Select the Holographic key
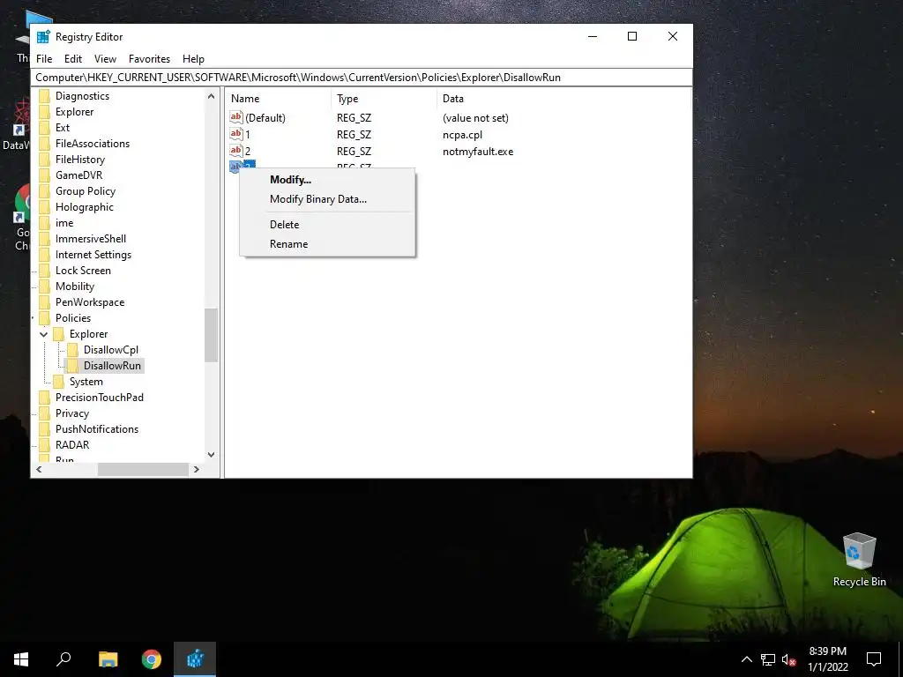 click(x=85, y=206)
